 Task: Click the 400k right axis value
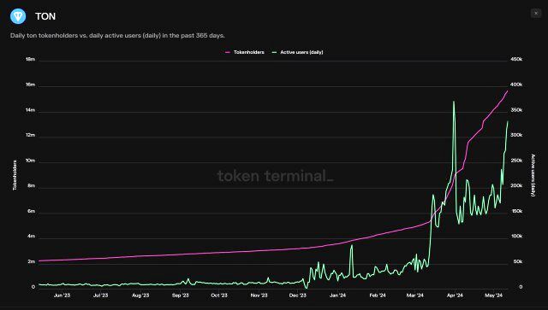[x=516, y=85]
